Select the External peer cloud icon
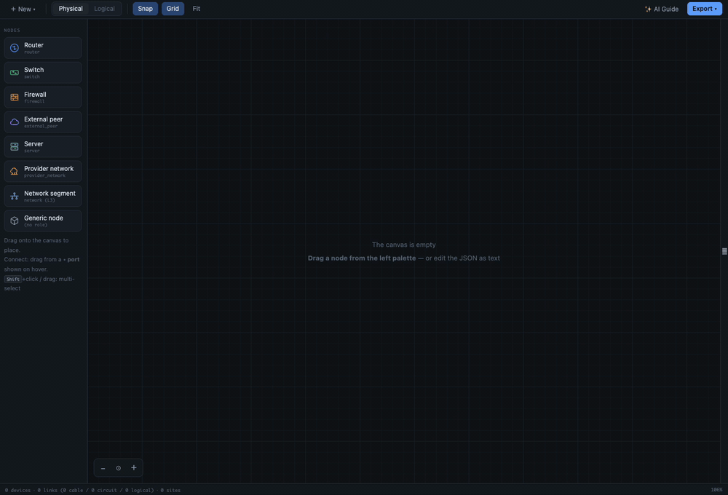728x495 pixels. (15, 122)
